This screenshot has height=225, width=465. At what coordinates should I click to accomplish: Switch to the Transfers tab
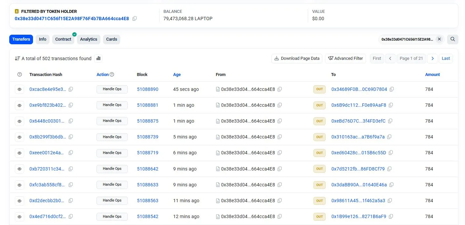pyautogui.click(x=21, y=39)
